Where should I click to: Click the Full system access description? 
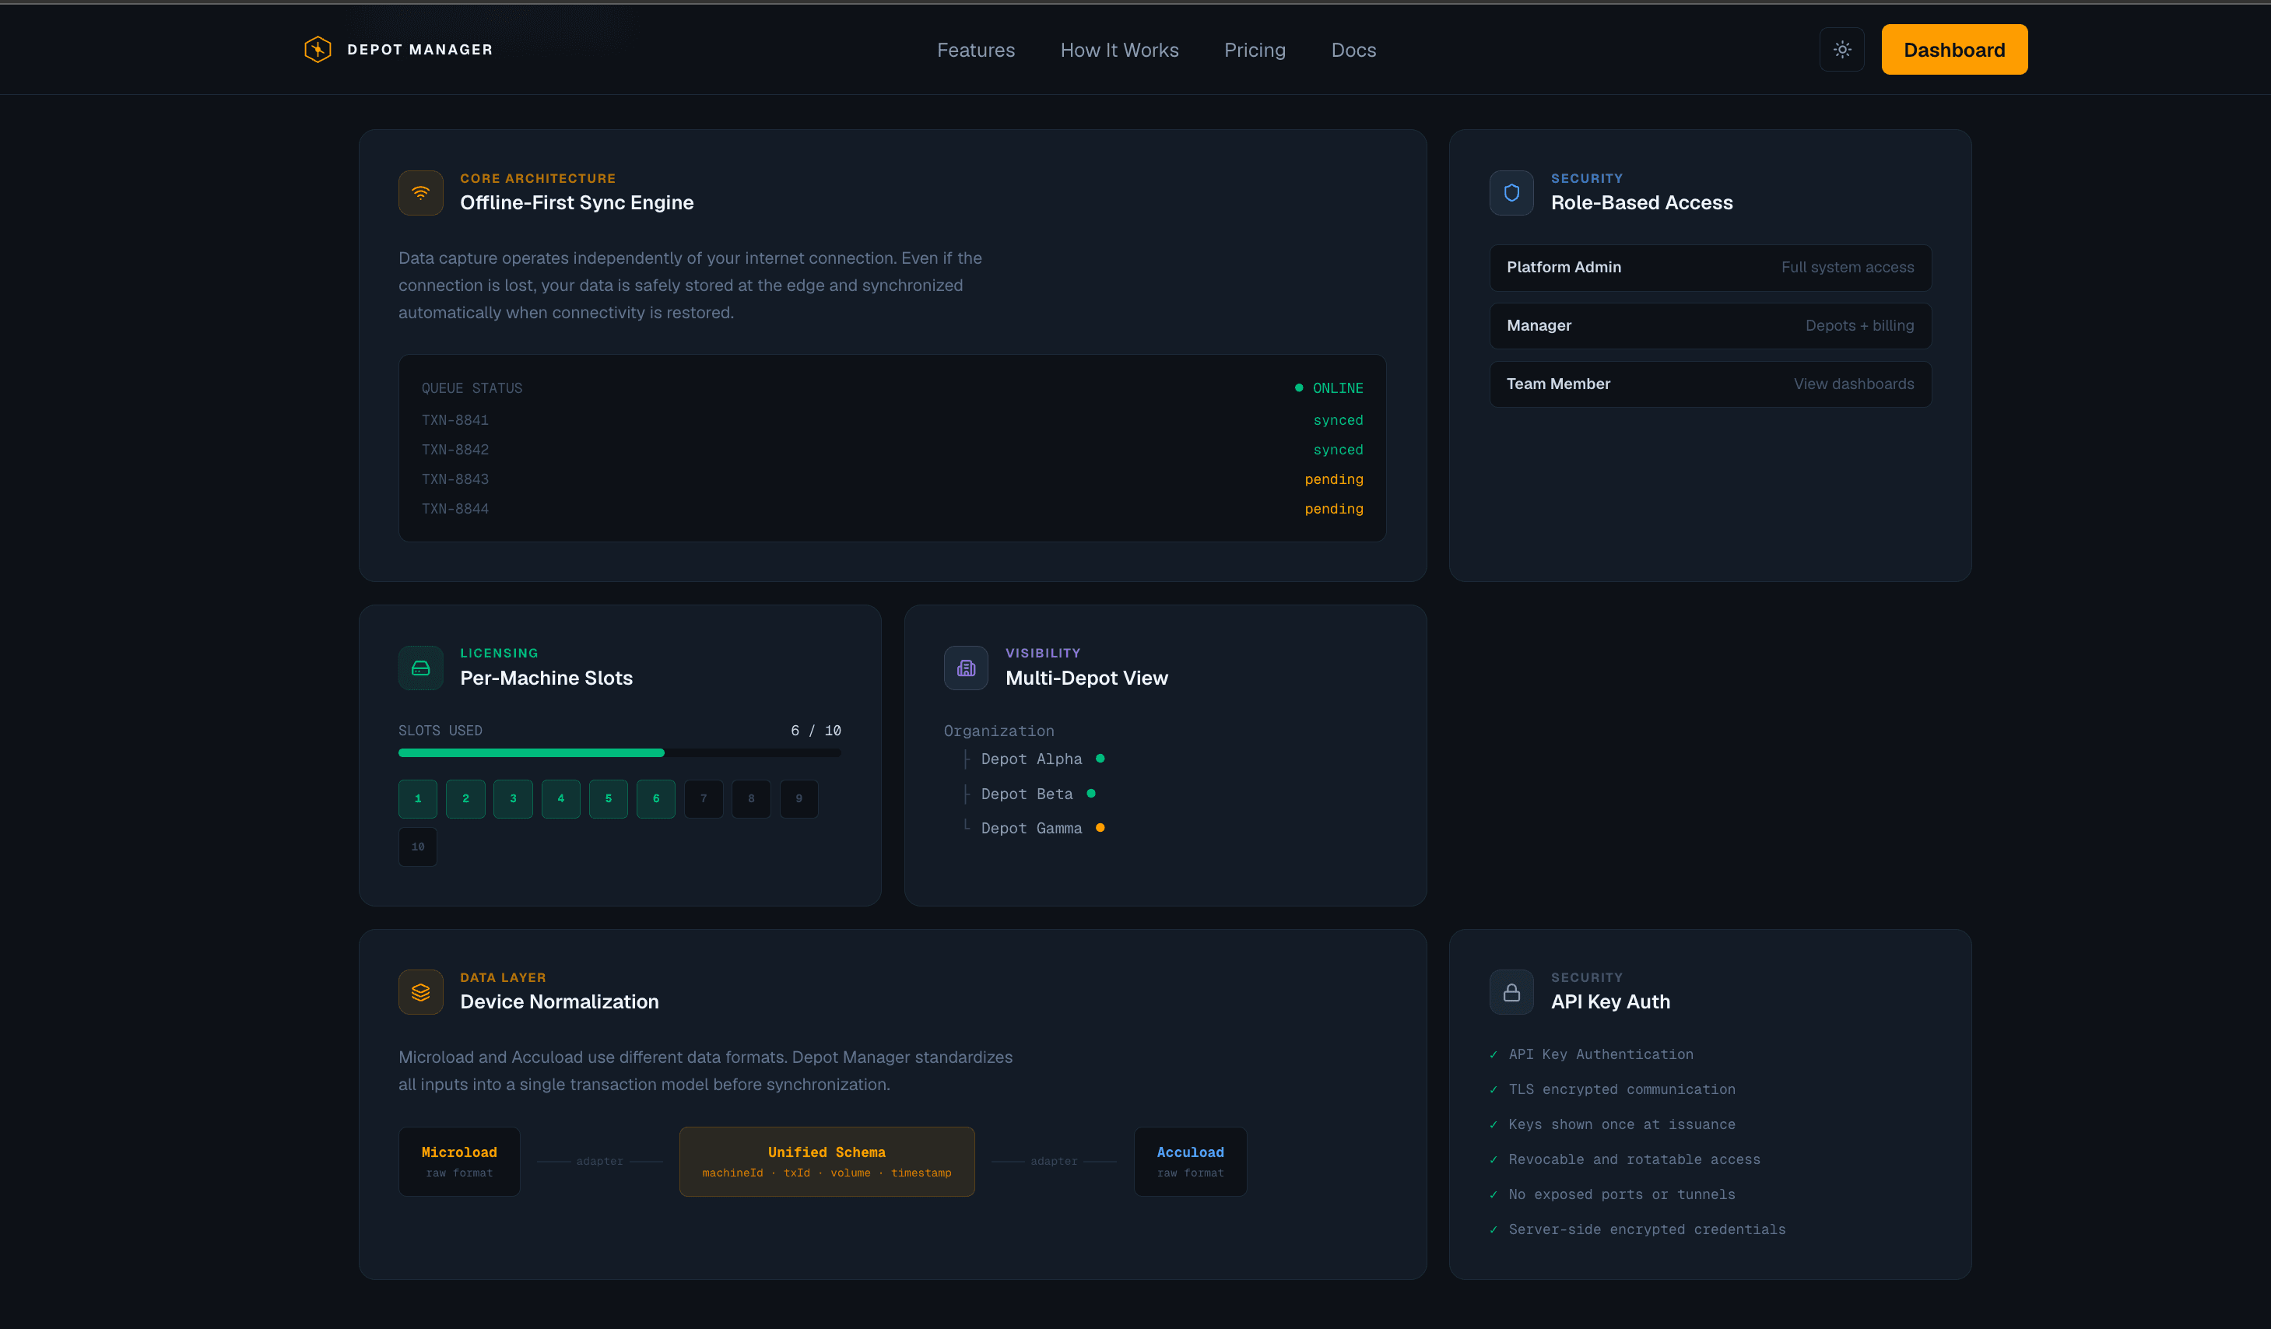[x=1848, y=268]
